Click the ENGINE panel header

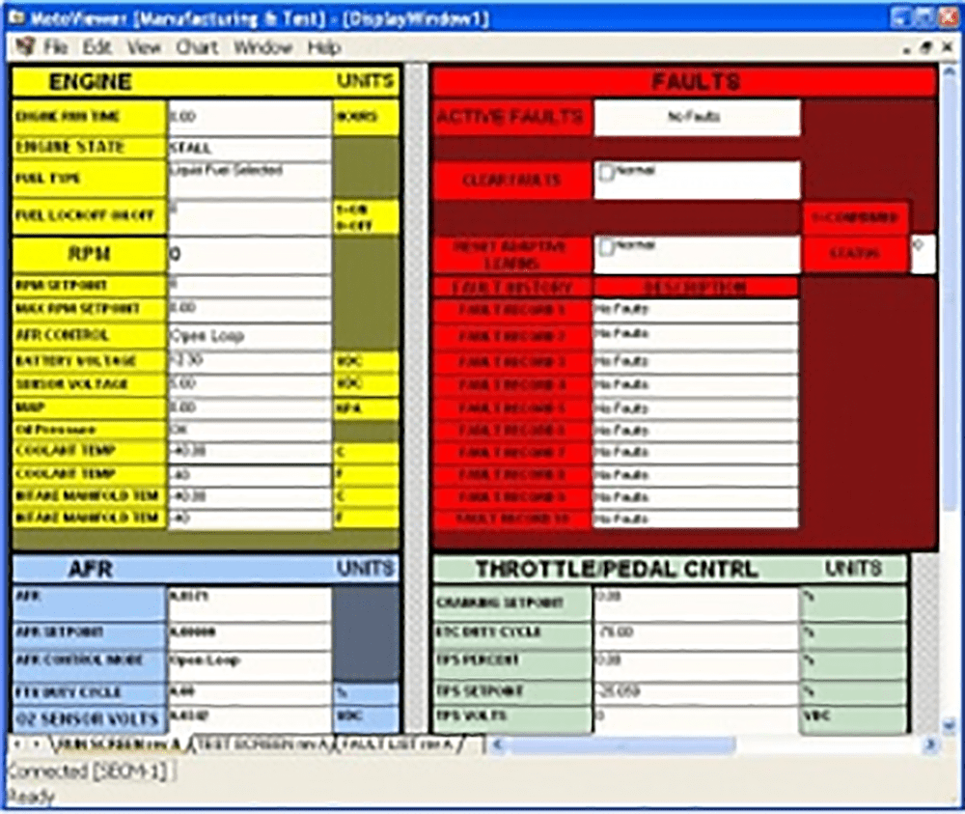206,81
